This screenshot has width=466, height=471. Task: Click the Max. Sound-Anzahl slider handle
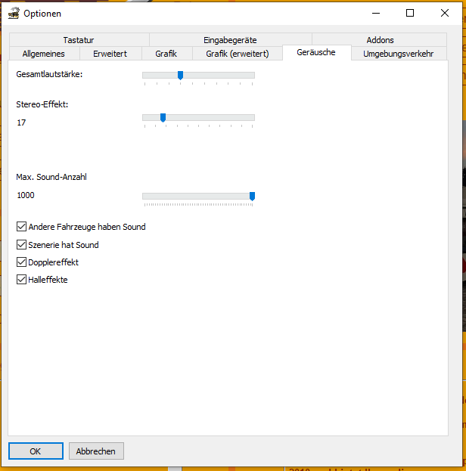click(252, 196)
